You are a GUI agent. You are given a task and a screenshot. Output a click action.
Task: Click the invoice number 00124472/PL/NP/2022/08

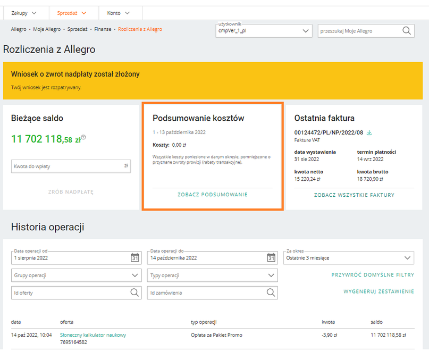click(x=329, y=132)
